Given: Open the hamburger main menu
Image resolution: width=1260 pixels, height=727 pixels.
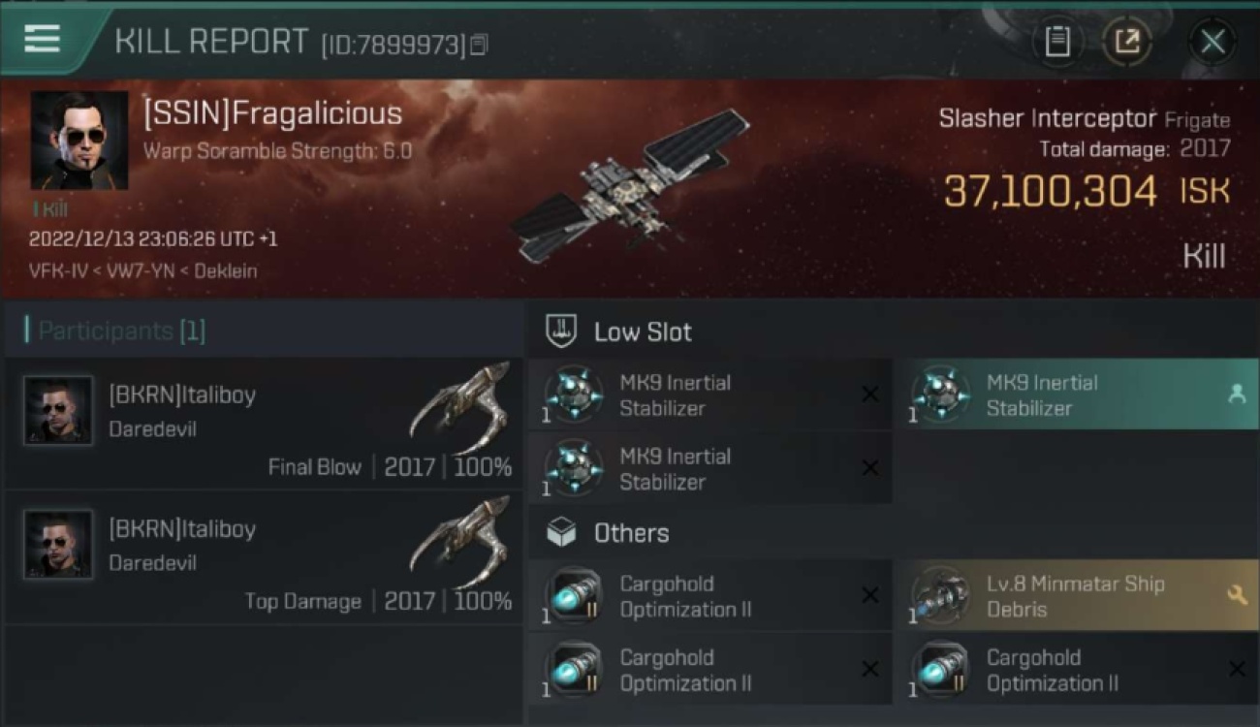Looking at the screenshot, I should tap(43, 39).
